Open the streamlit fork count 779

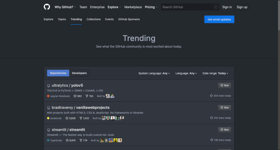(83, 140)
